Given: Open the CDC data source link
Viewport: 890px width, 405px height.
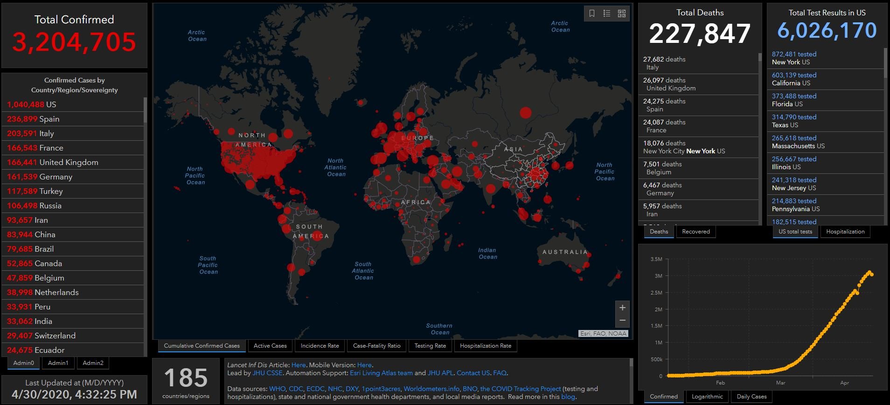Looking at the screenshot, I should (x=296, y=389).
